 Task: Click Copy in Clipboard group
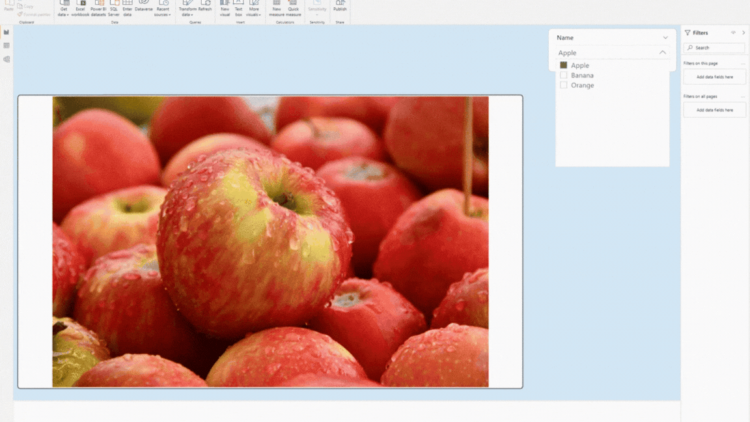tap(25, 7)
